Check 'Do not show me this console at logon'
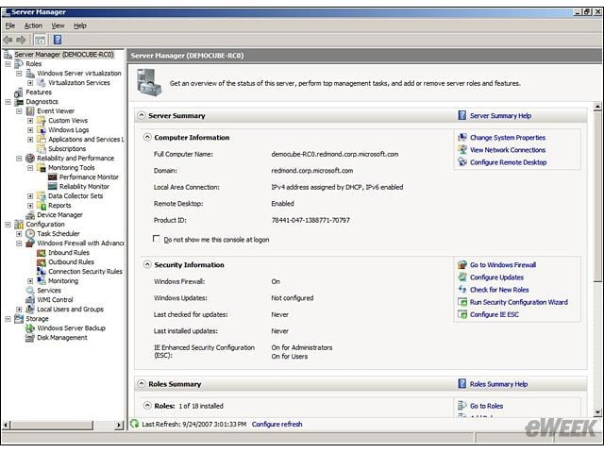Viewport: 604px width, 453px height. (x=157, y=239)
